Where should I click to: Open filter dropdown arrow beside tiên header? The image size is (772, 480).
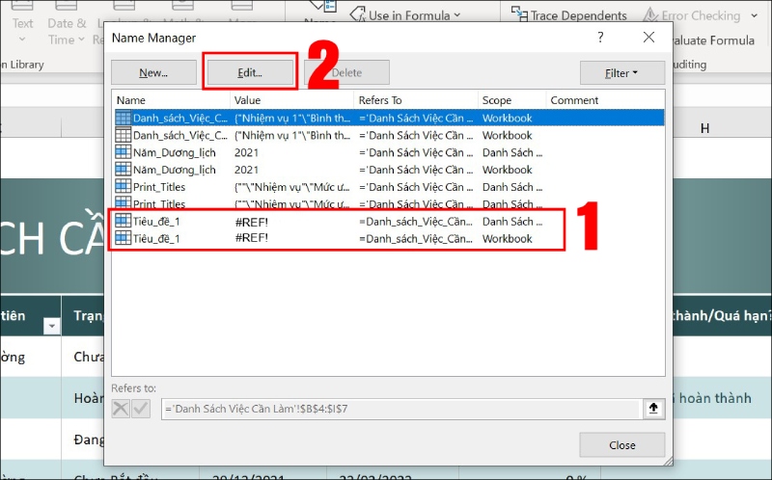pyautogui.click(x=51, y=326)
